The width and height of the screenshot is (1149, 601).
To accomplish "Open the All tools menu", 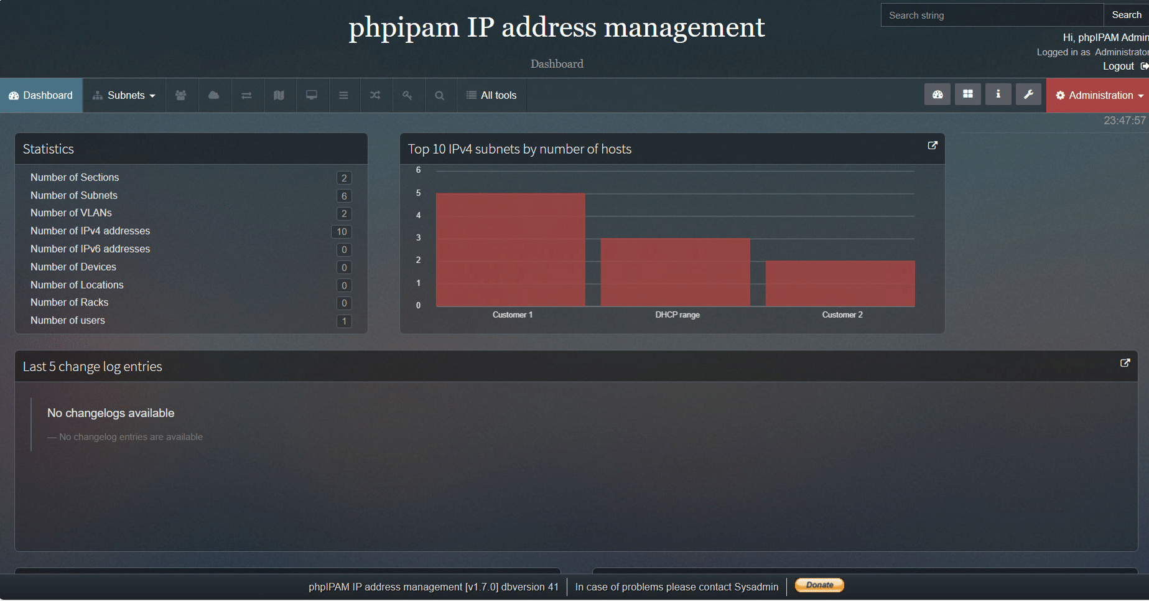I will (x=491, y=95).
